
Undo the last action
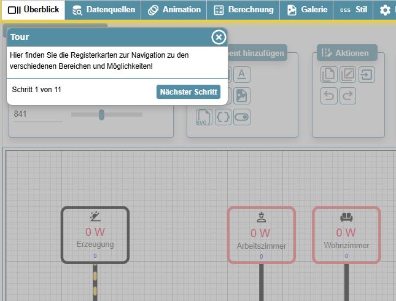pos(329,96)
